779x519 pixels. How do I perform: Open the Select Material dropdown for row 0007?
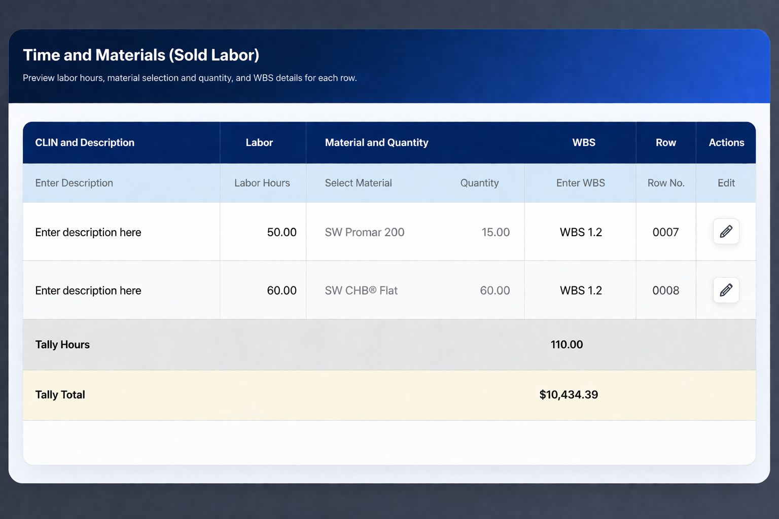pyautogui.click(x=364, y=232)
